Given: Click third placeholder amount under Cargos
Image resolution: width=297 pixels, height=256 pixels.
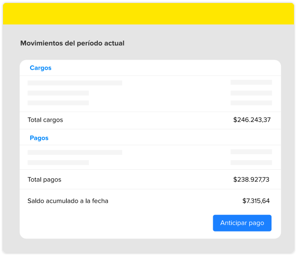Looking at the screenshot, I should point(251,103).
